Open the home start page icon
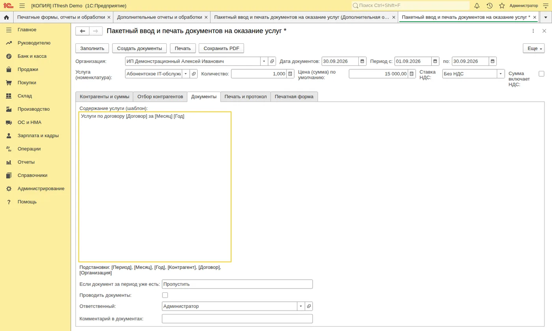 (x=6, y=17)
